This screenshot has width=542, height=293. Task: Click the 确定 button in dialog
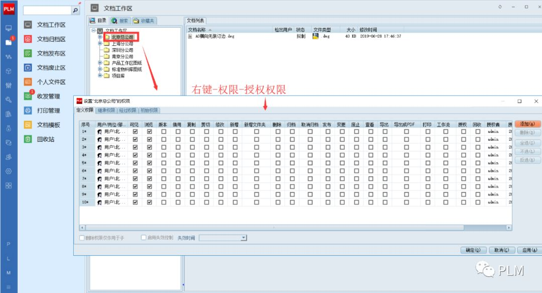pos(473,250)
